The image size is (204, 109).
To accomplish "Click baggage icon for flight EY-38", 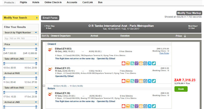I will tap(123, 106).
